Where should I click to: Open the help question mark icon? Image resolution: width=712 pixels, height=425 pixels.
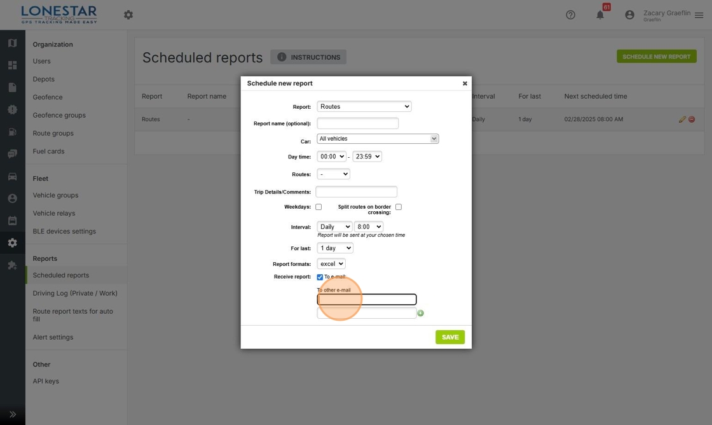[x=570, y=15]
